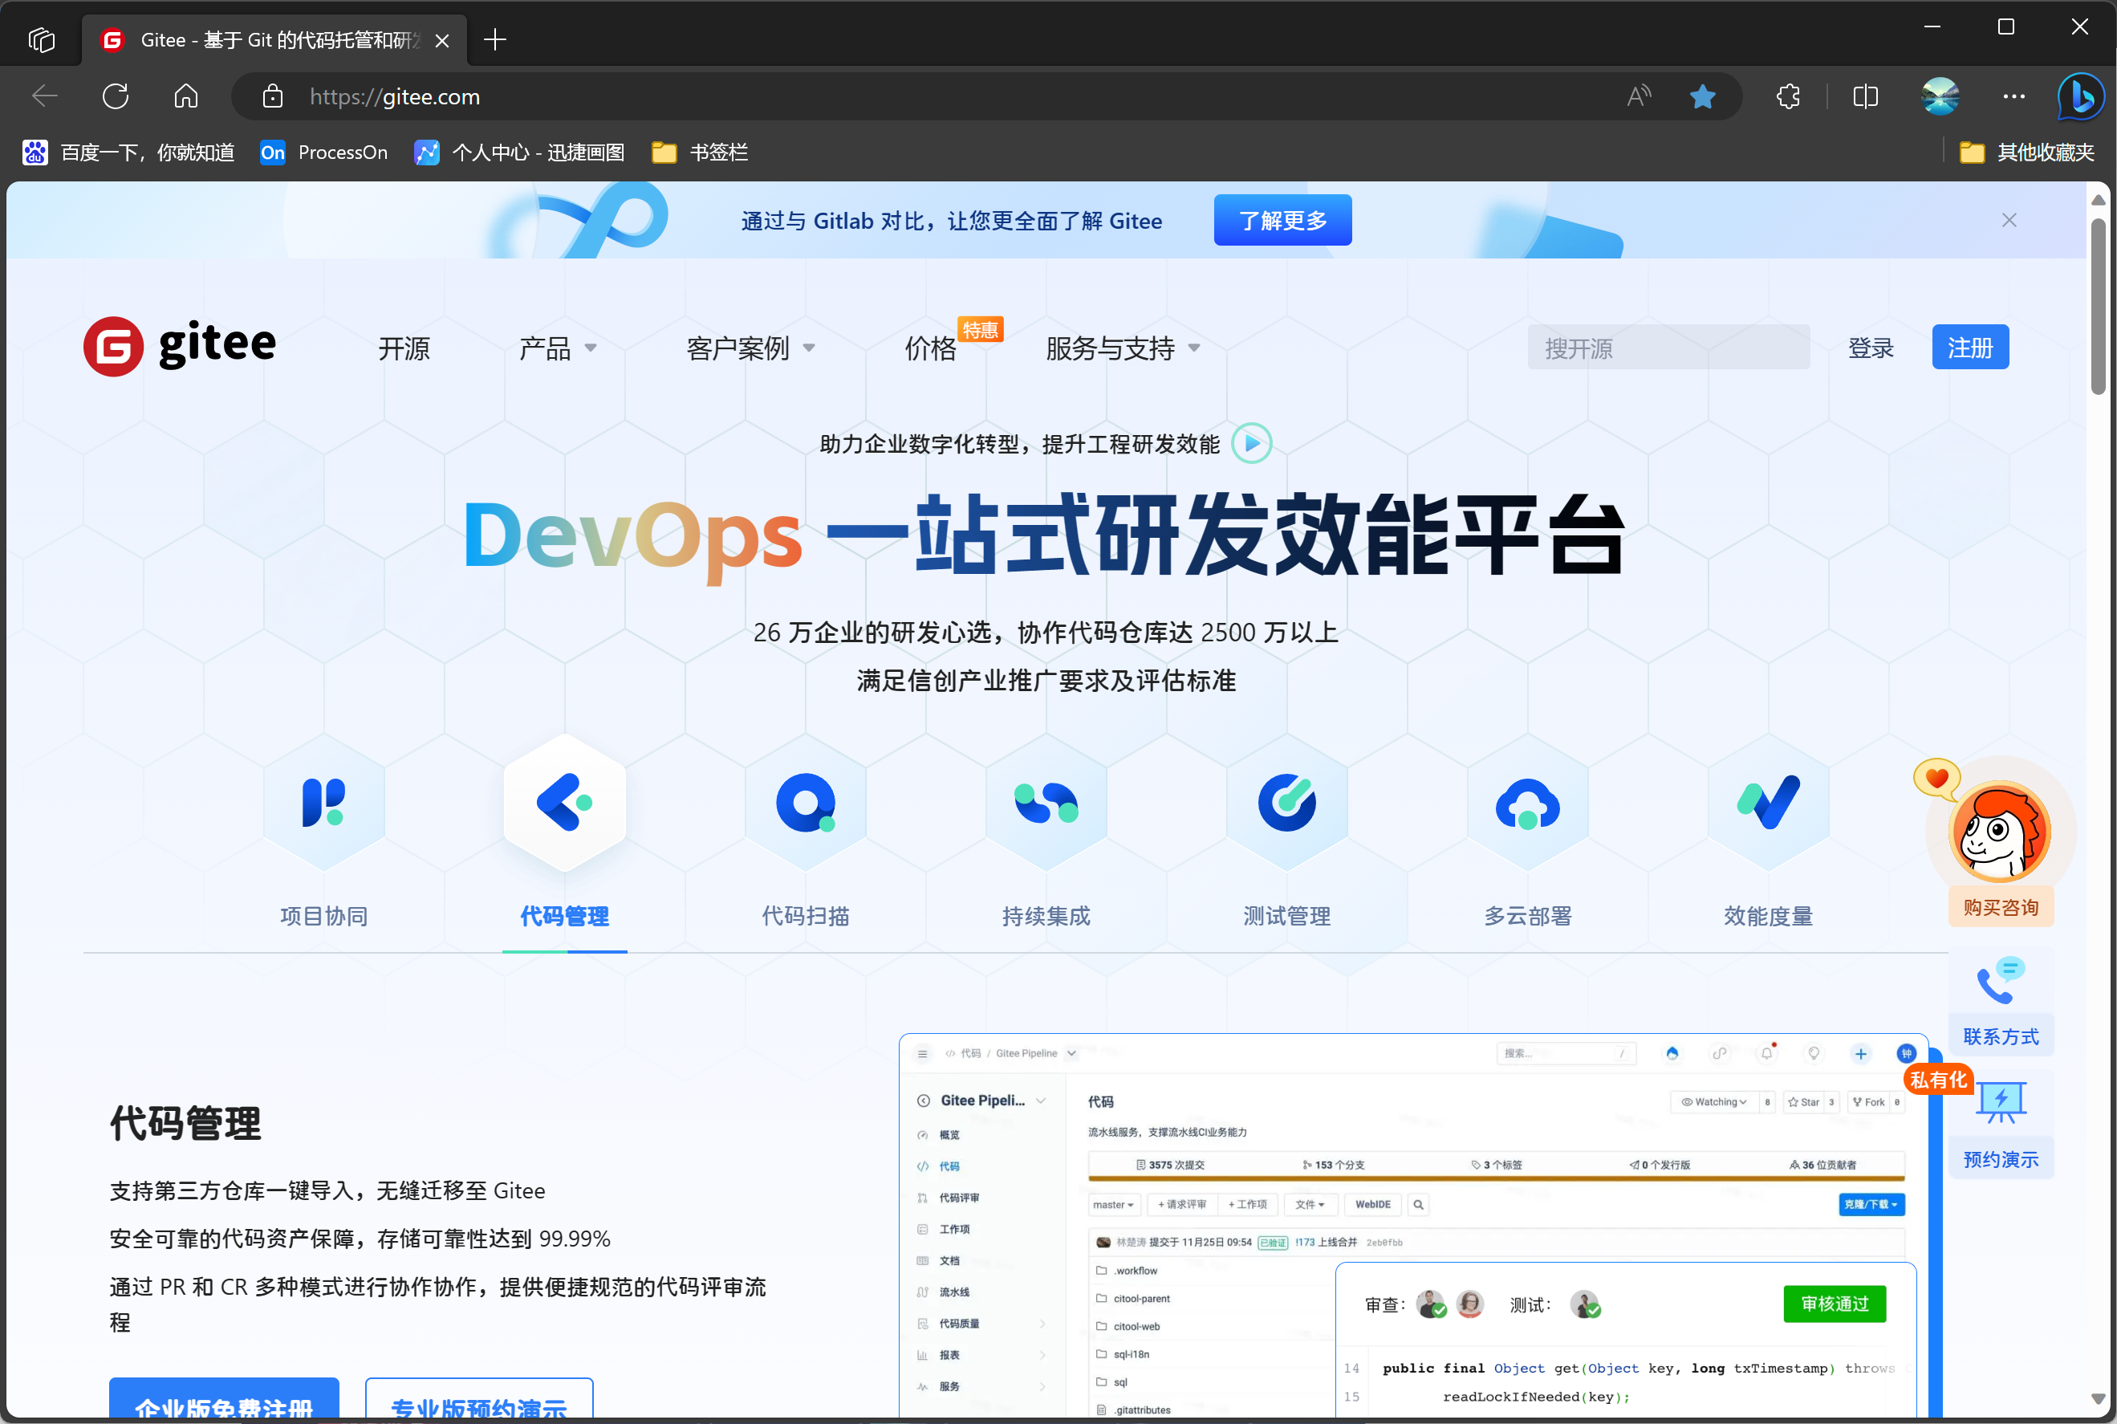Toggle the favorites star in address bar
2117x1424 pixels.
click(x=1702, y=96)
